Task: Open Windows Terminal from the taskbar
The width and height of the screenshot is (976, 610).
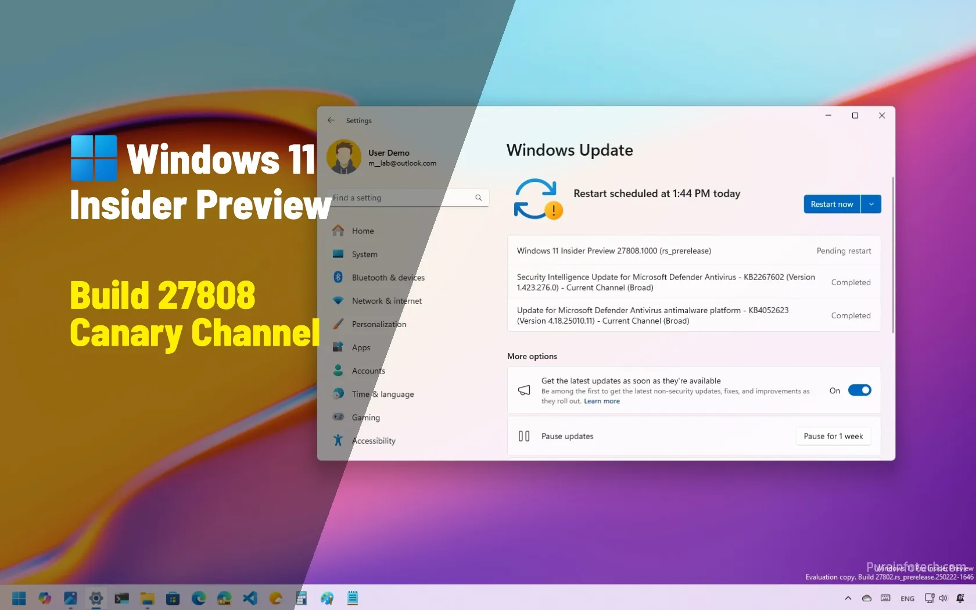Action: click(121, 598)
